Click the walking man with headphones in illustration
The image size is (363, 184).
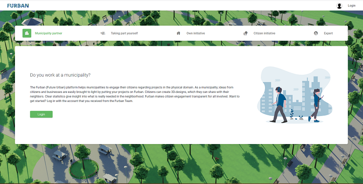tap(279, 105)
